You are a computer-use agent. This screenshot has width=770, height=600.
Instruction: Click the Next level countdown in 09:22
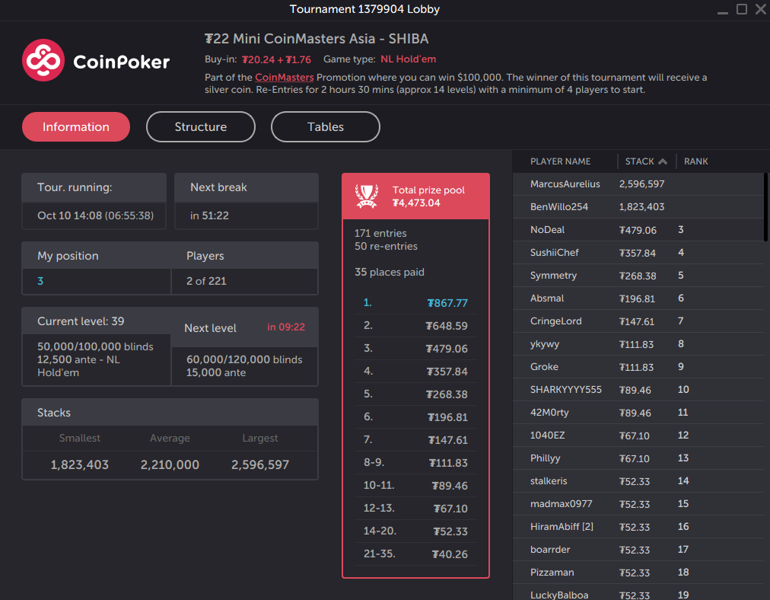point(286,327)
